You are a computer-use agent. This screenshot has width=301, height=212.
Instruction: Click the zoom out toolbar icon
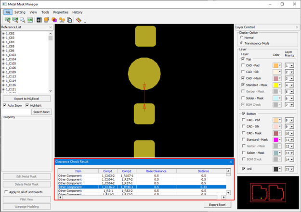pos(15,20)
